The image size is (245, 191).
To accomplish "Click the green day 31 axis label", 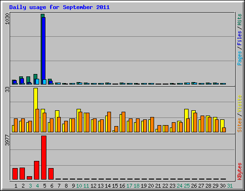I will click(230, 186).
